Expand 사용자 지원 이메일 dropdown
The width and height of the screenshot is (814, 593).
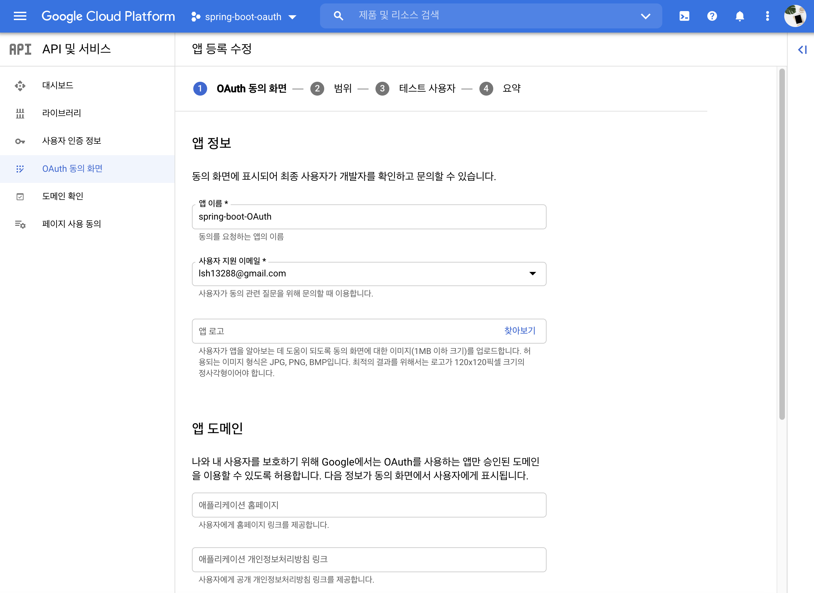click(x=533, y=274)
